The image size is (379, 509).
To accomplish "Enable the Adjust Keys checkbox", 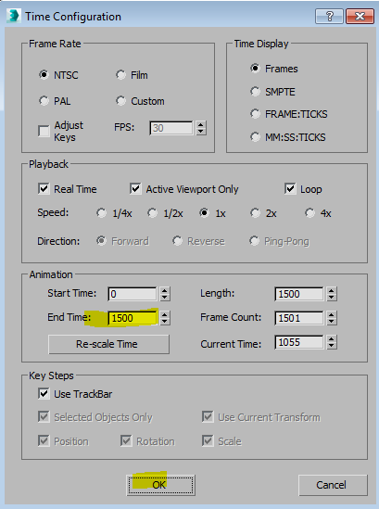I will click(44, 131).
